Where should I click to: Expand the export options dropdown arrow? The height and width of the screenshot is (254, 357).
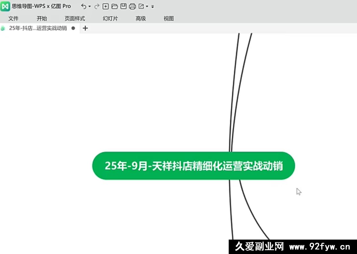pyautogui.click(x=147, y=6)
